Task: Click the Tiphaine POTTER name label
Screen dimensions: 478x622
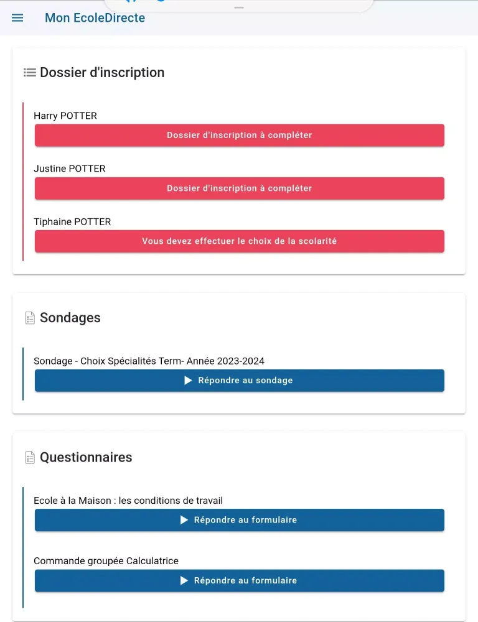Action: tap(72, 222)
